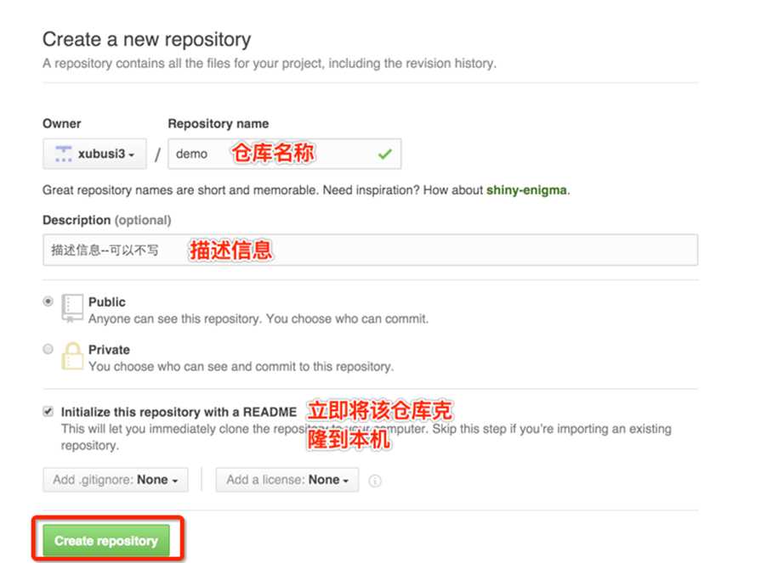Click the "Initialize this repository with a README" label

click(179, 412)
